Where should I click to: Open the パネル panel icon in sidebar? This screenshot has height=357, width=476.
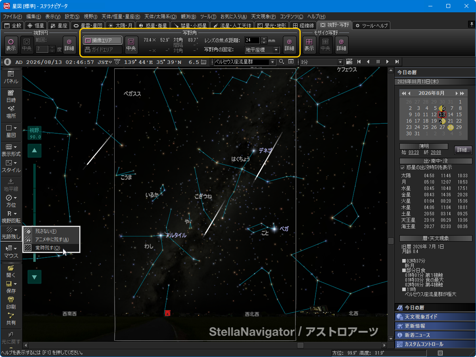(11, 77)
